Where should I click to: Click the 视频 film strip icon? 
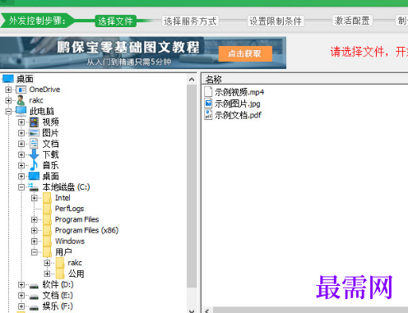click(34, 122)
